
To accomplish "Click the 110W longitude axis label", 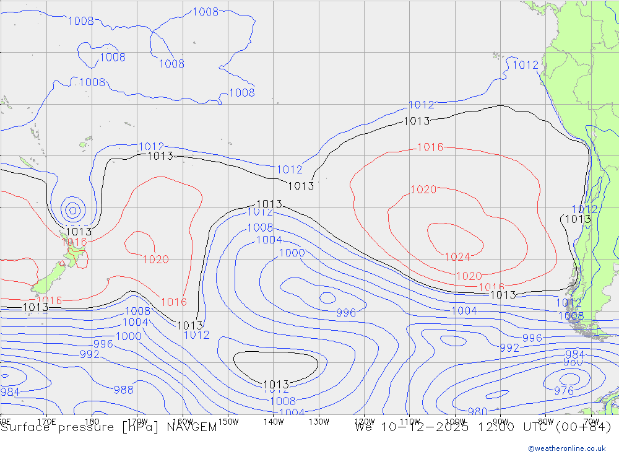I will click(x=410, y=422).
